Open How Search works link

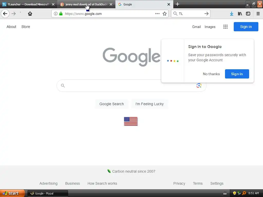[102, 183]
